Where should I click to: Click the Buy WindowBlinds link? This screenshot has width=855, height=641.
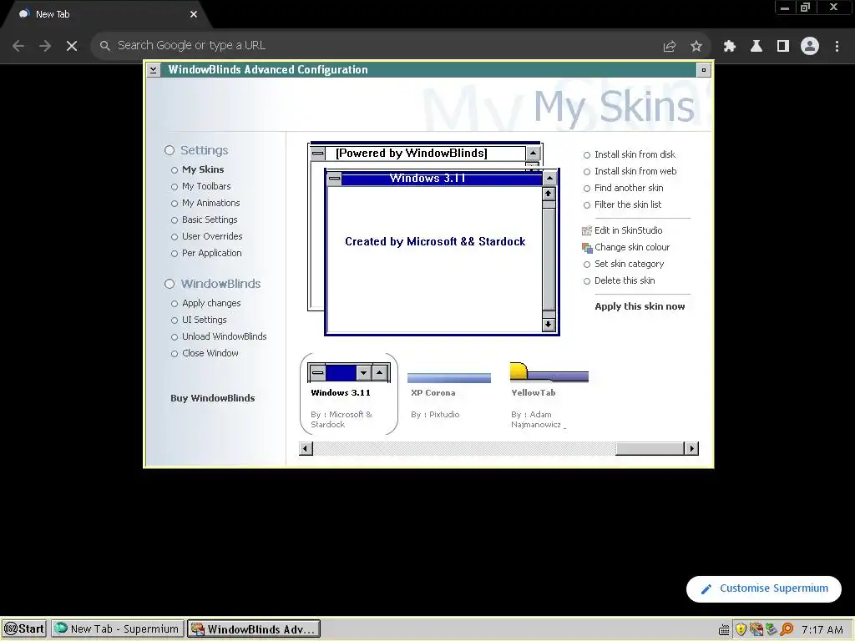tap(213, 398)
